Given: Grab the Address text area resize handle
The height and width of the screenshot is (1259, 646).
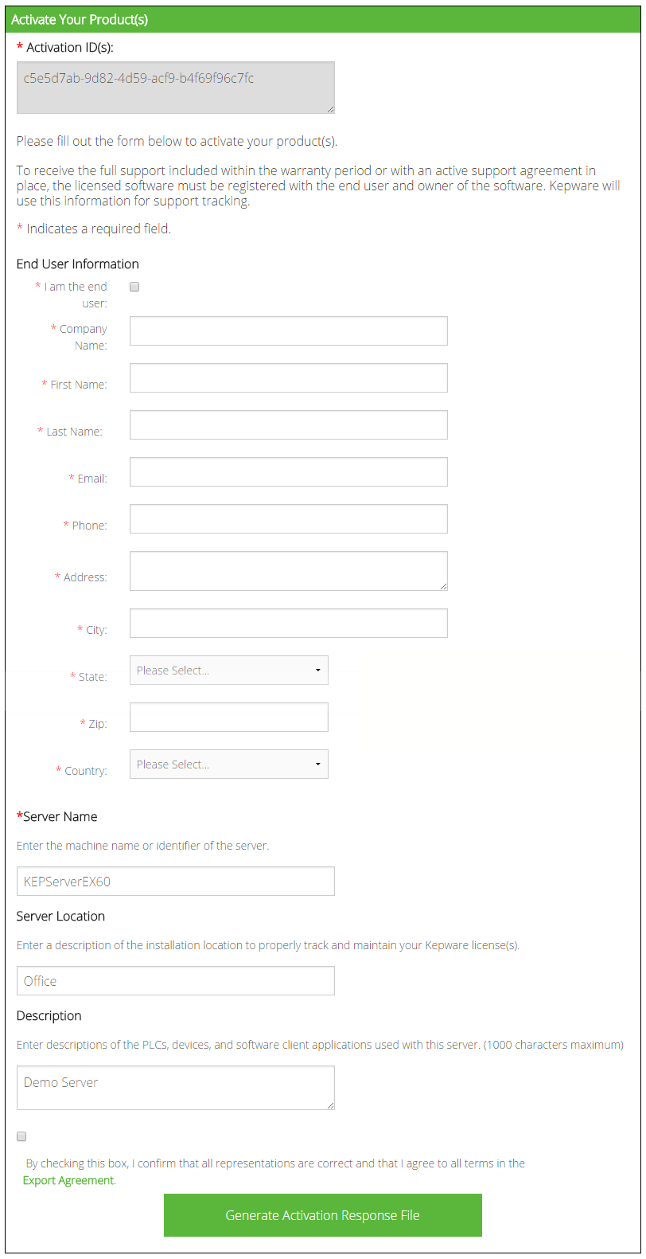Looking at the screenshot, I should (x=443, y=586).
